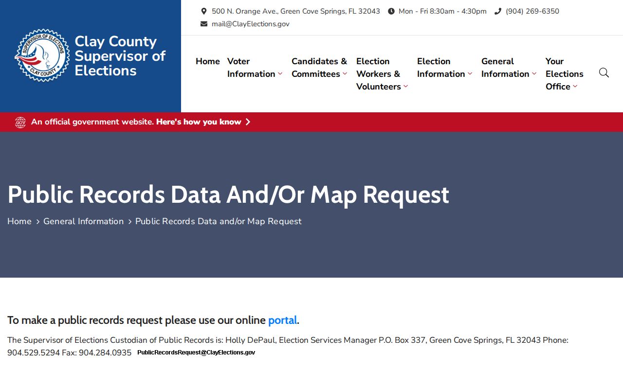623x389 pixels.
Task: Call the (904) 269-6350 phone number
Action: tap(532, 11)
